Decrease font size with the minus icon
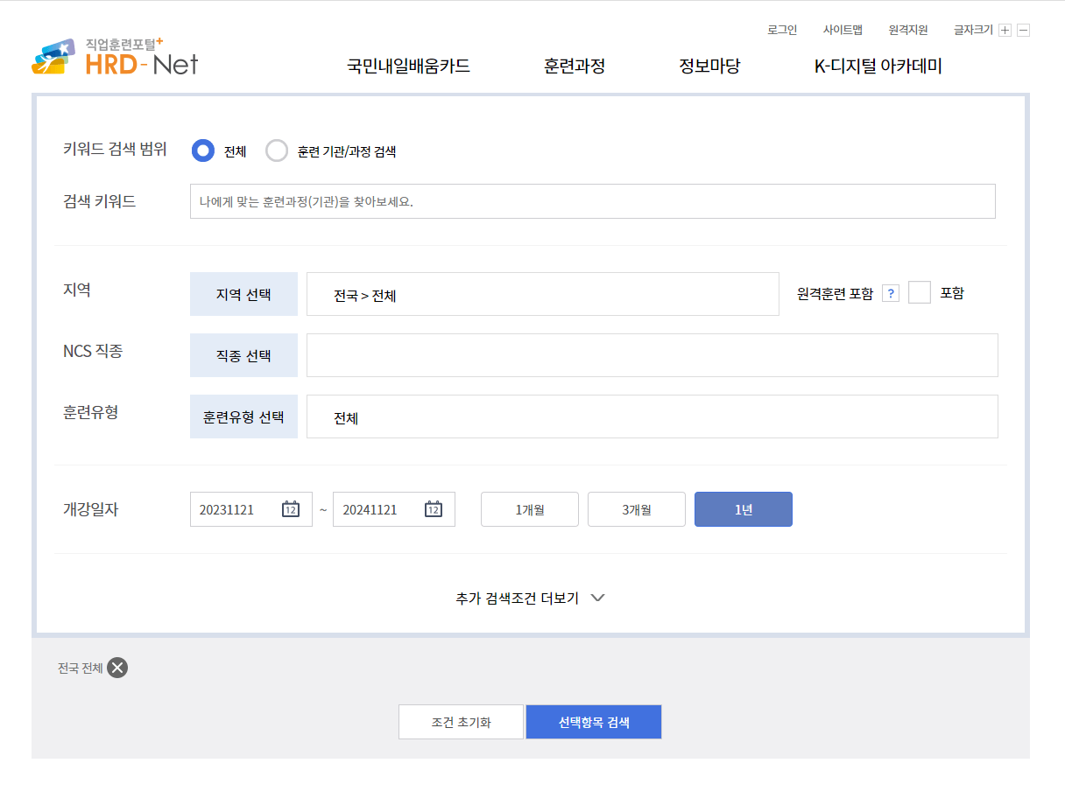 [1023, 29]
